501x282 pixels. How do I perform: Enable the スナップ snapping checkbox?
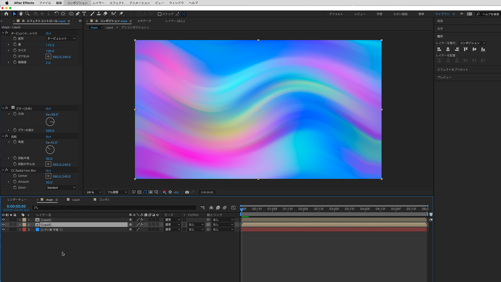[159, 14]
